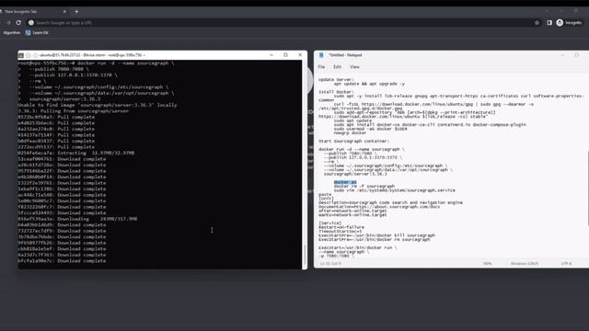This screenshot has width=589, height=331.
Task: Click the Notepad app icon in title bar
Action: click(321, 55)
